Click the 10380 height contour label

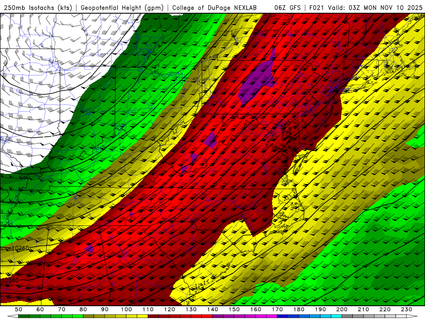click(x=10, y=280)
